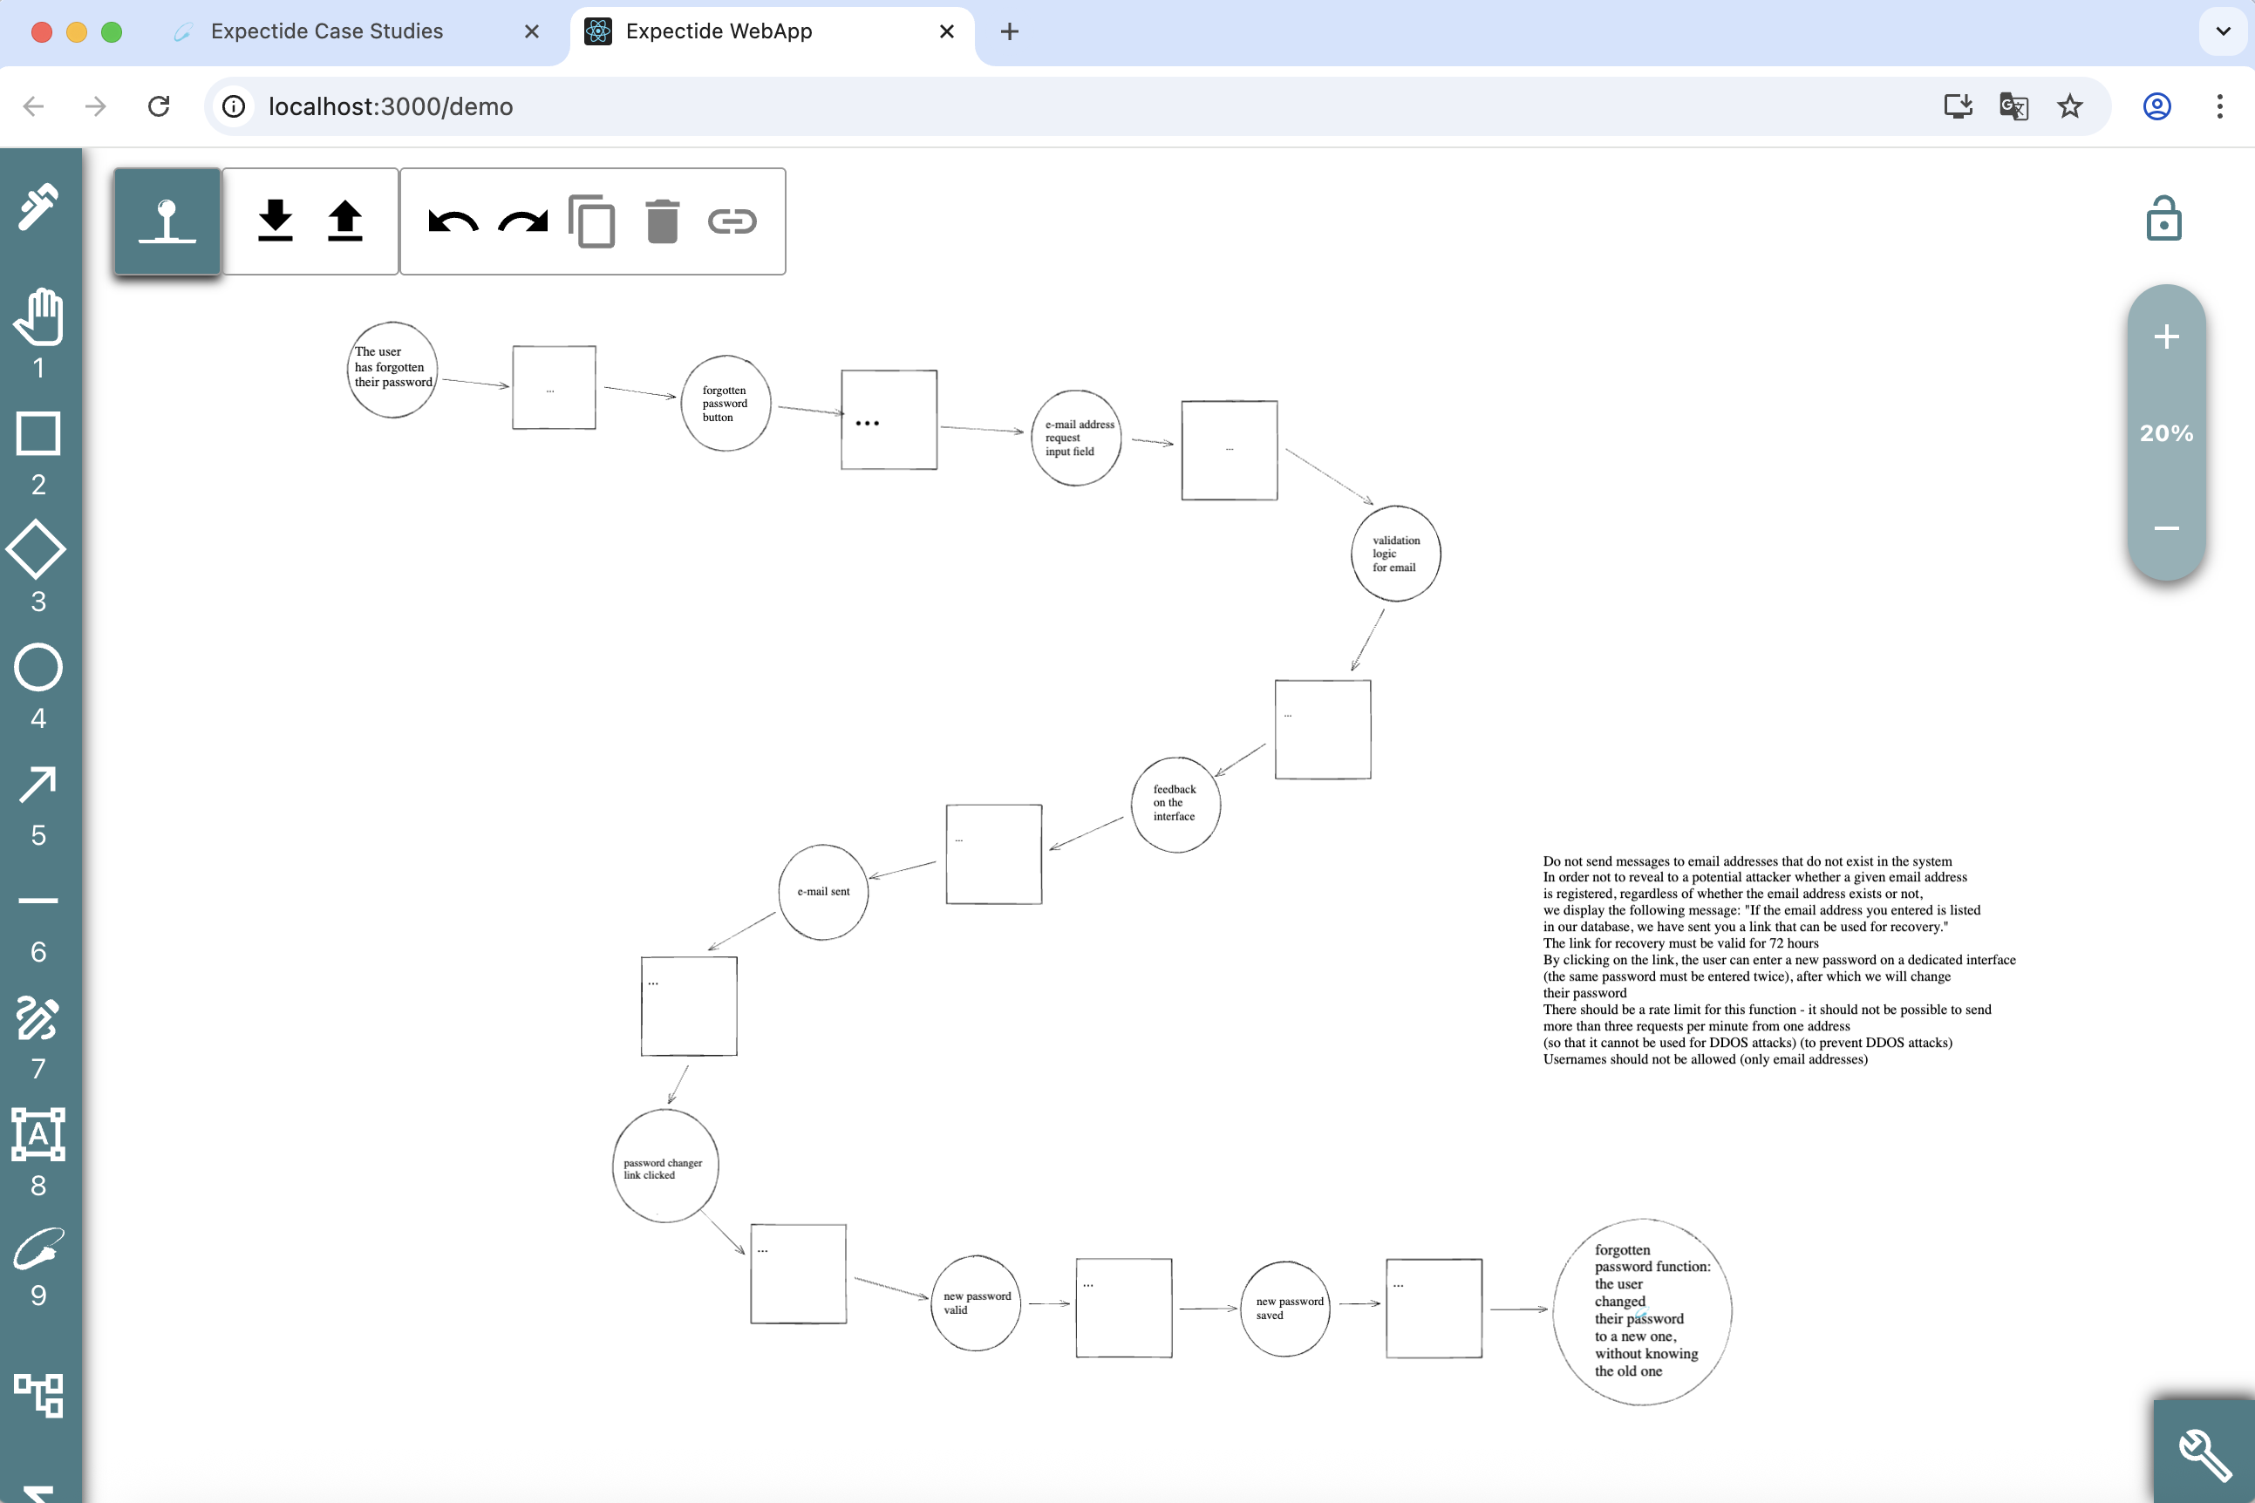
Task: Click the redo arrow
Action: (522, 221)
